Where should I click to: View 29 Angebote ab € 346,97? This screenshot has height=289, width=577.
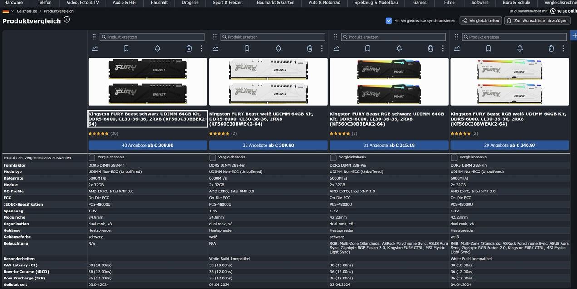pos(510,145)
